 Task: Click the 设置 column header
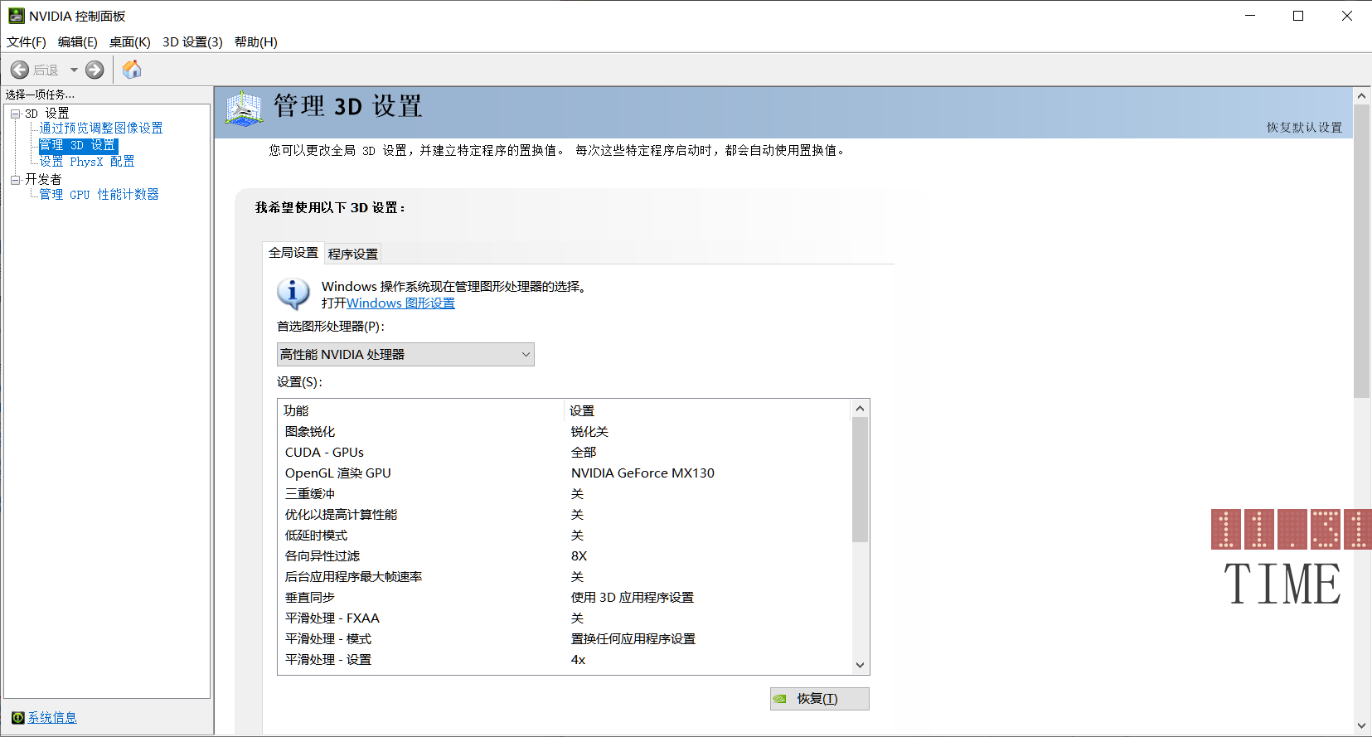point(708,411)
